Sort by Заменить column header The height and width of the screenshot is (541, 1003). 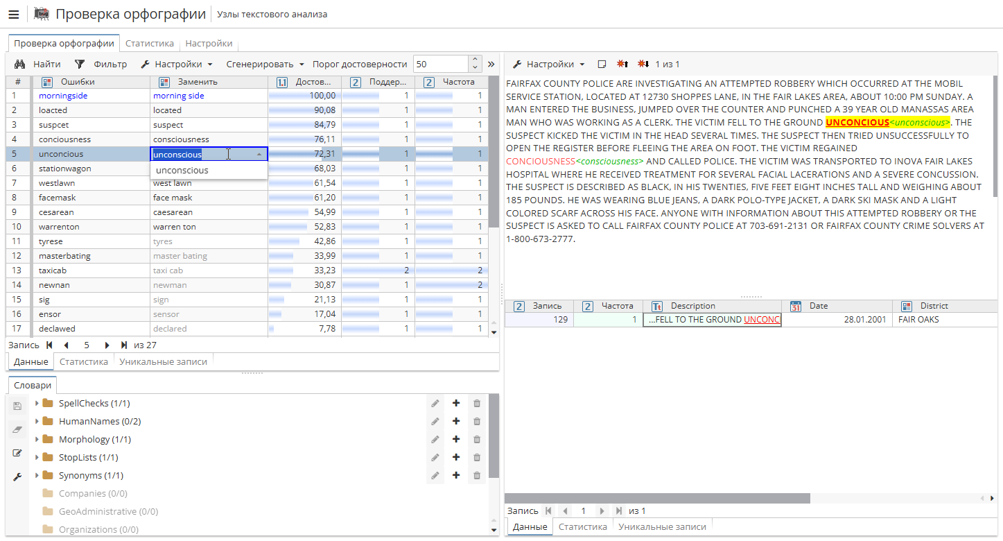coord(209,82)
